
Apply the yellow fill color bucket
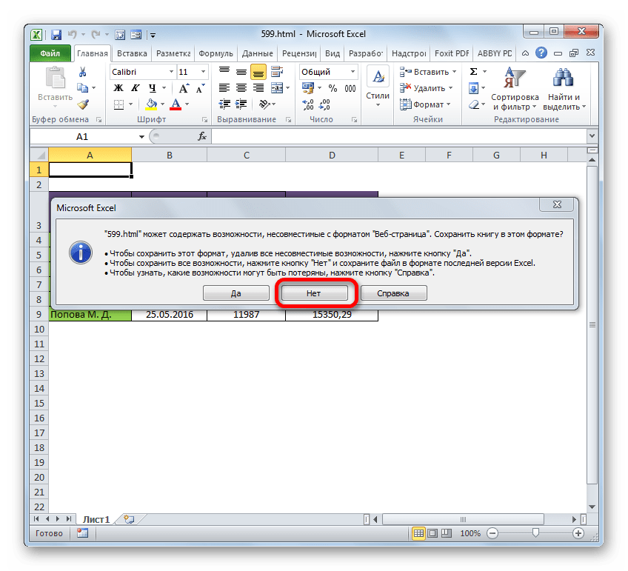pyautogui.click(x=151, y=104)
